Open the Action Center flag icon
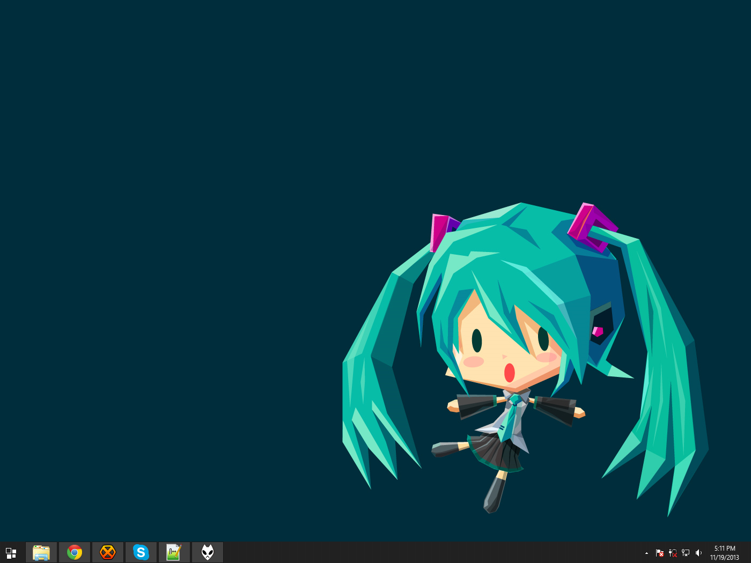751x563 pixels. coord(660,553)
